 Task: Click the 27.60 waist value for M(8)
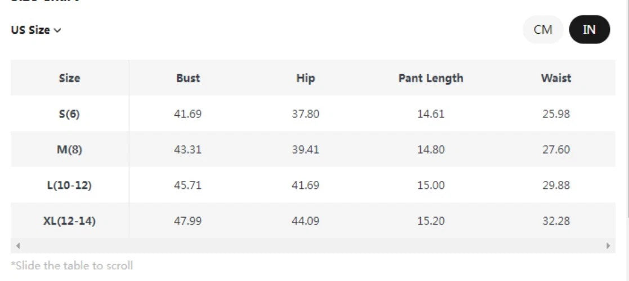click(x=556, y=150)
